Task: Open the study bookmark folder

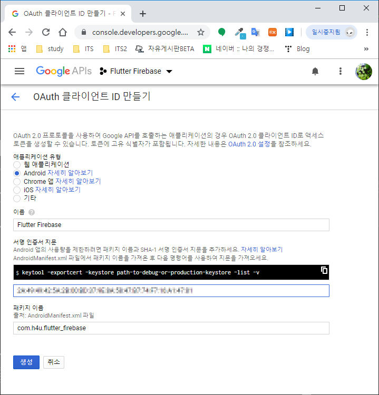Action: (50, 49)
